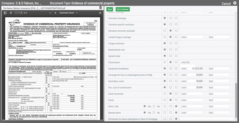This screenshot has width=239, height=123.
Task: Click the Set to Review button
Action: tap(123, 9)
